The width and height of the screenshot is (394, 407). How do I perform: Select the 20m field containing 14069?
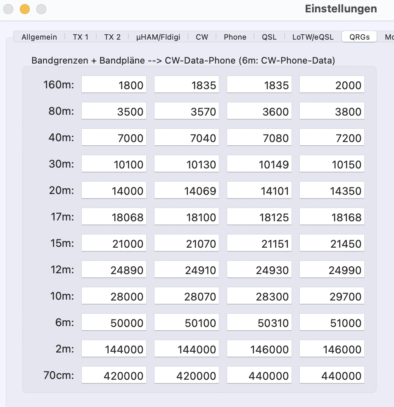tap(187, 191)
